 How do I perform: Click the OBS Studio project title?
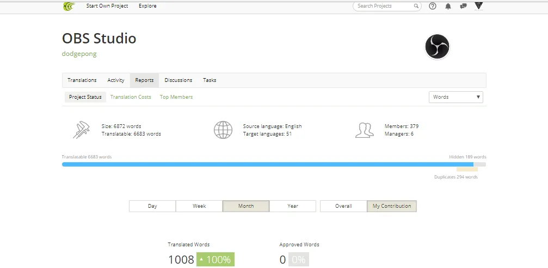point(99,39)
